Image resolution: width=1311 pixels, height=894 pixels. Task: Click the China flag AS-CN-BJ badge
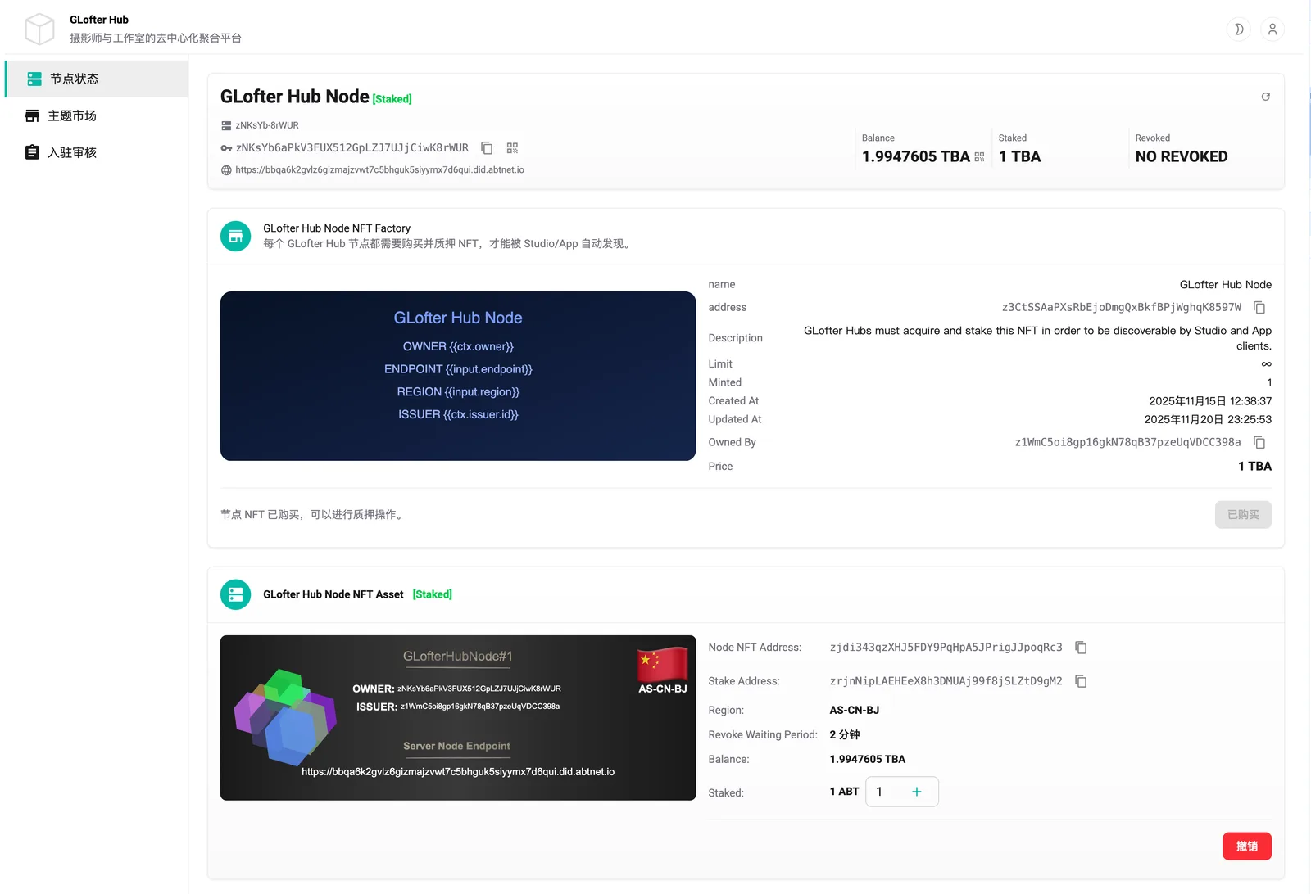click(663, 670)
